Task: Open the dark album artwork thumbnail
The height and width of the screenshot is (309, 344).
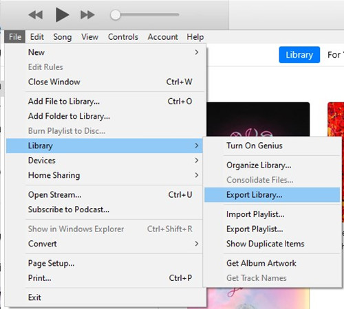Action: click(x=258, y=119)
